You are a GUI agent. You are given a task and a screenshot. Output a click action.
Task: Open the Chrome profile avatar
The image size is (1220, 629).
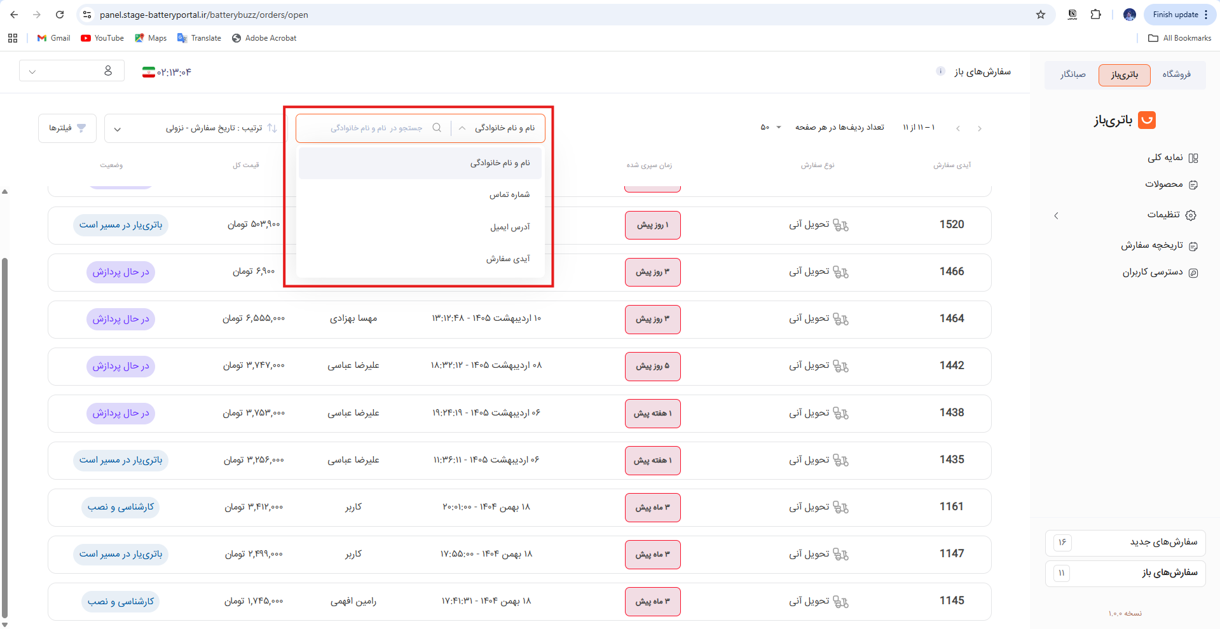point(1130,15)
